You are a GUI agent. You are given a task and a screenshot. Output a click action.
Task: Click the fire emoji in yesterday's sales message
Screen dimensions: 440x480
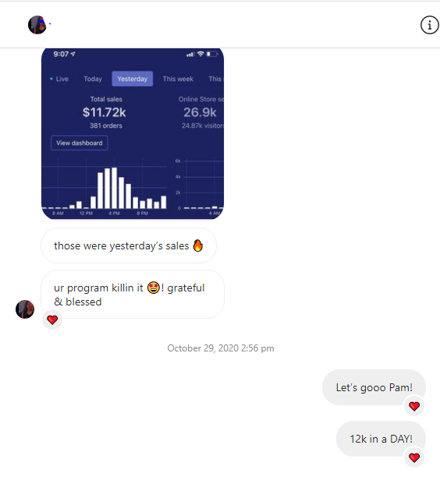pyautogui.click(x=198, y=245)
